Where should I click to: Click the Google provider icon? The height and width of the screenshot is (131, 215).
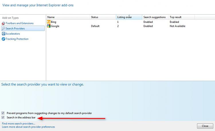pyautogui.click(x=49, y=26)
